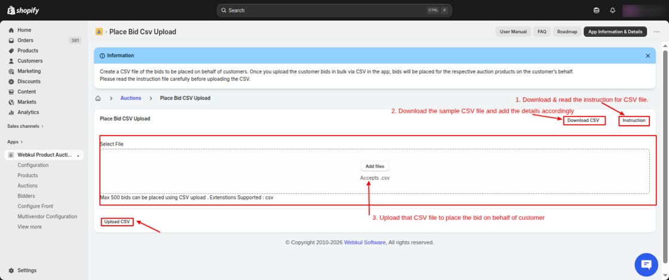
Task: Select Webkul Product Auction app
Action: click(x=44, y=155)
